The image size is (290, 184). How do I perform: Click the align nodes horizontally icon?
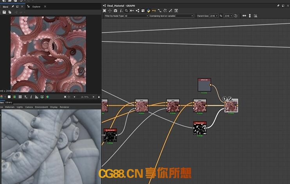click(x=131, y=11)
